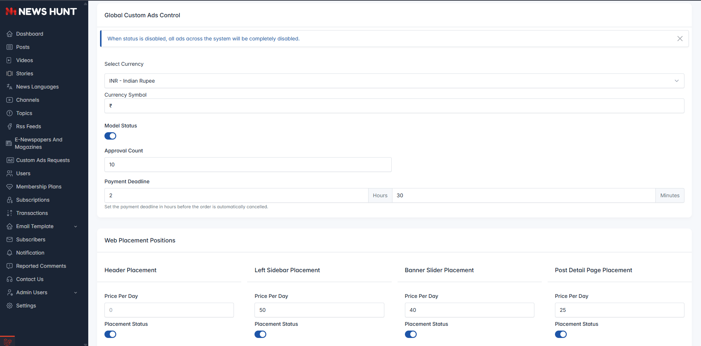The image size is (701, 346).
Task: Click the News Languages translate icon
Action: (x=10, y=87)
